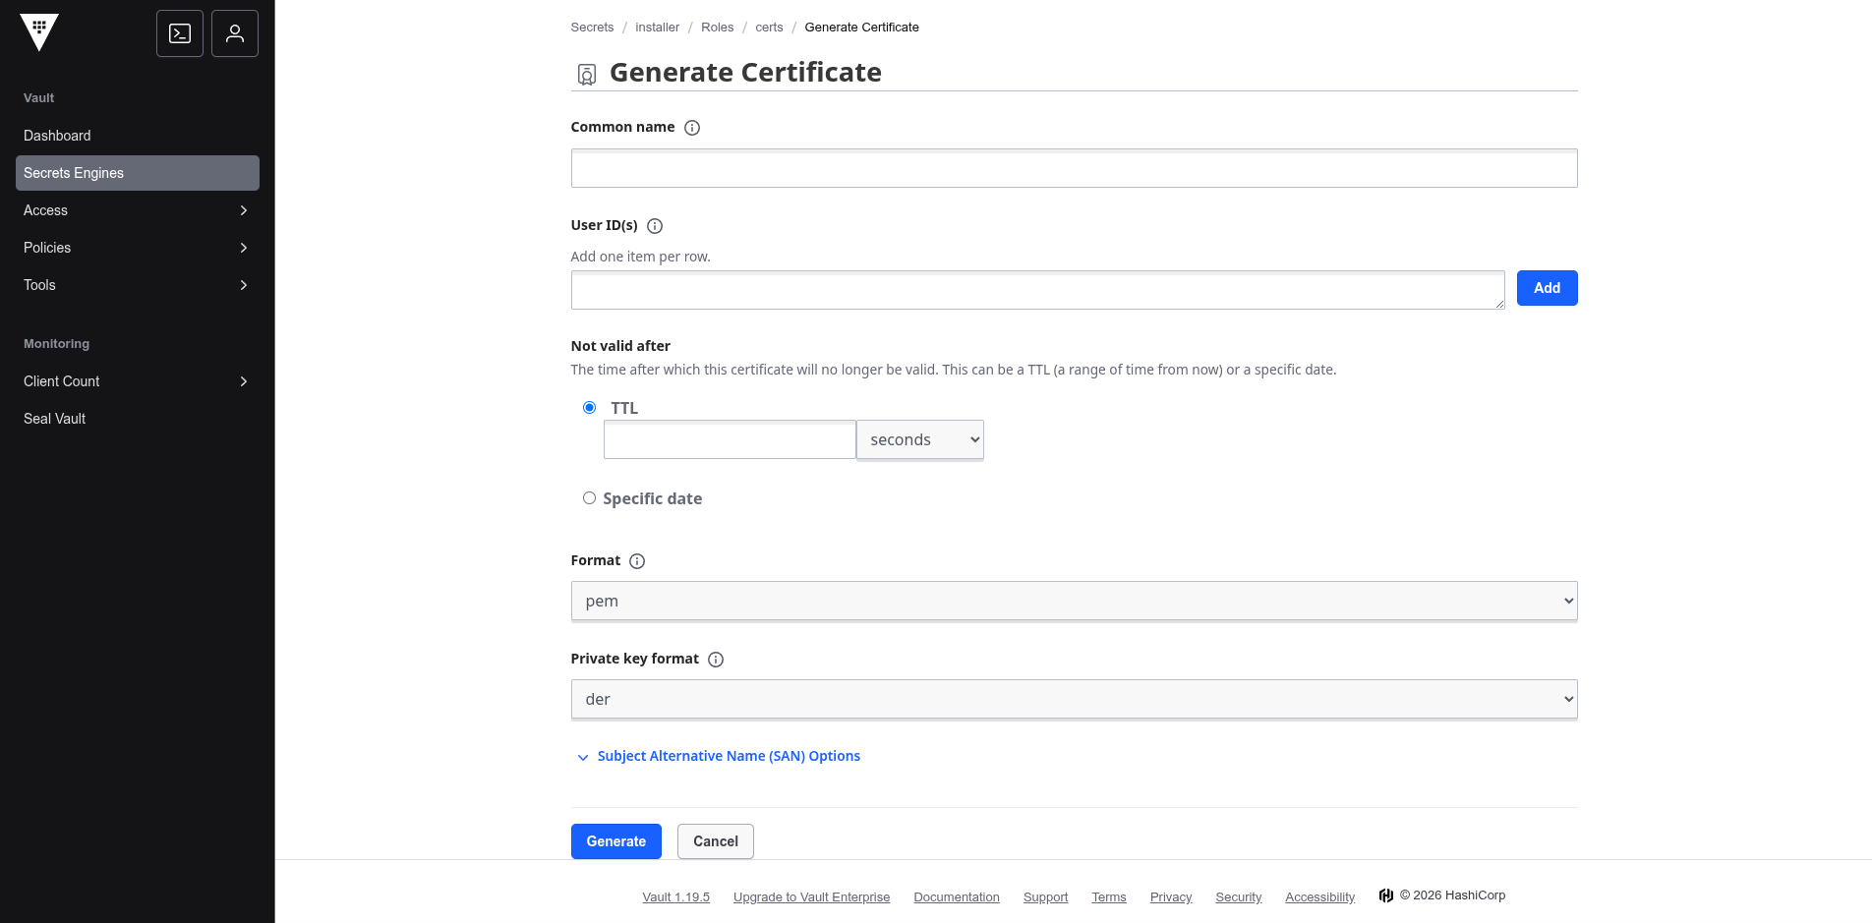Go to certs in the breadcrumb
Image resolution: width=1872 pixels, height=923 pixels.
click(x=769, y=28)
